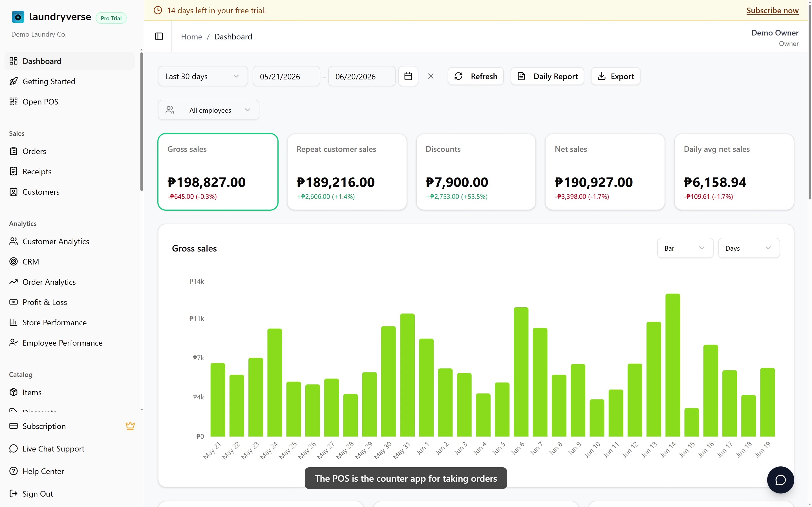Viewport: 812px width, 507px height.
Task: Click the Employee Performance user icon
Action: (x=14, y=343)
